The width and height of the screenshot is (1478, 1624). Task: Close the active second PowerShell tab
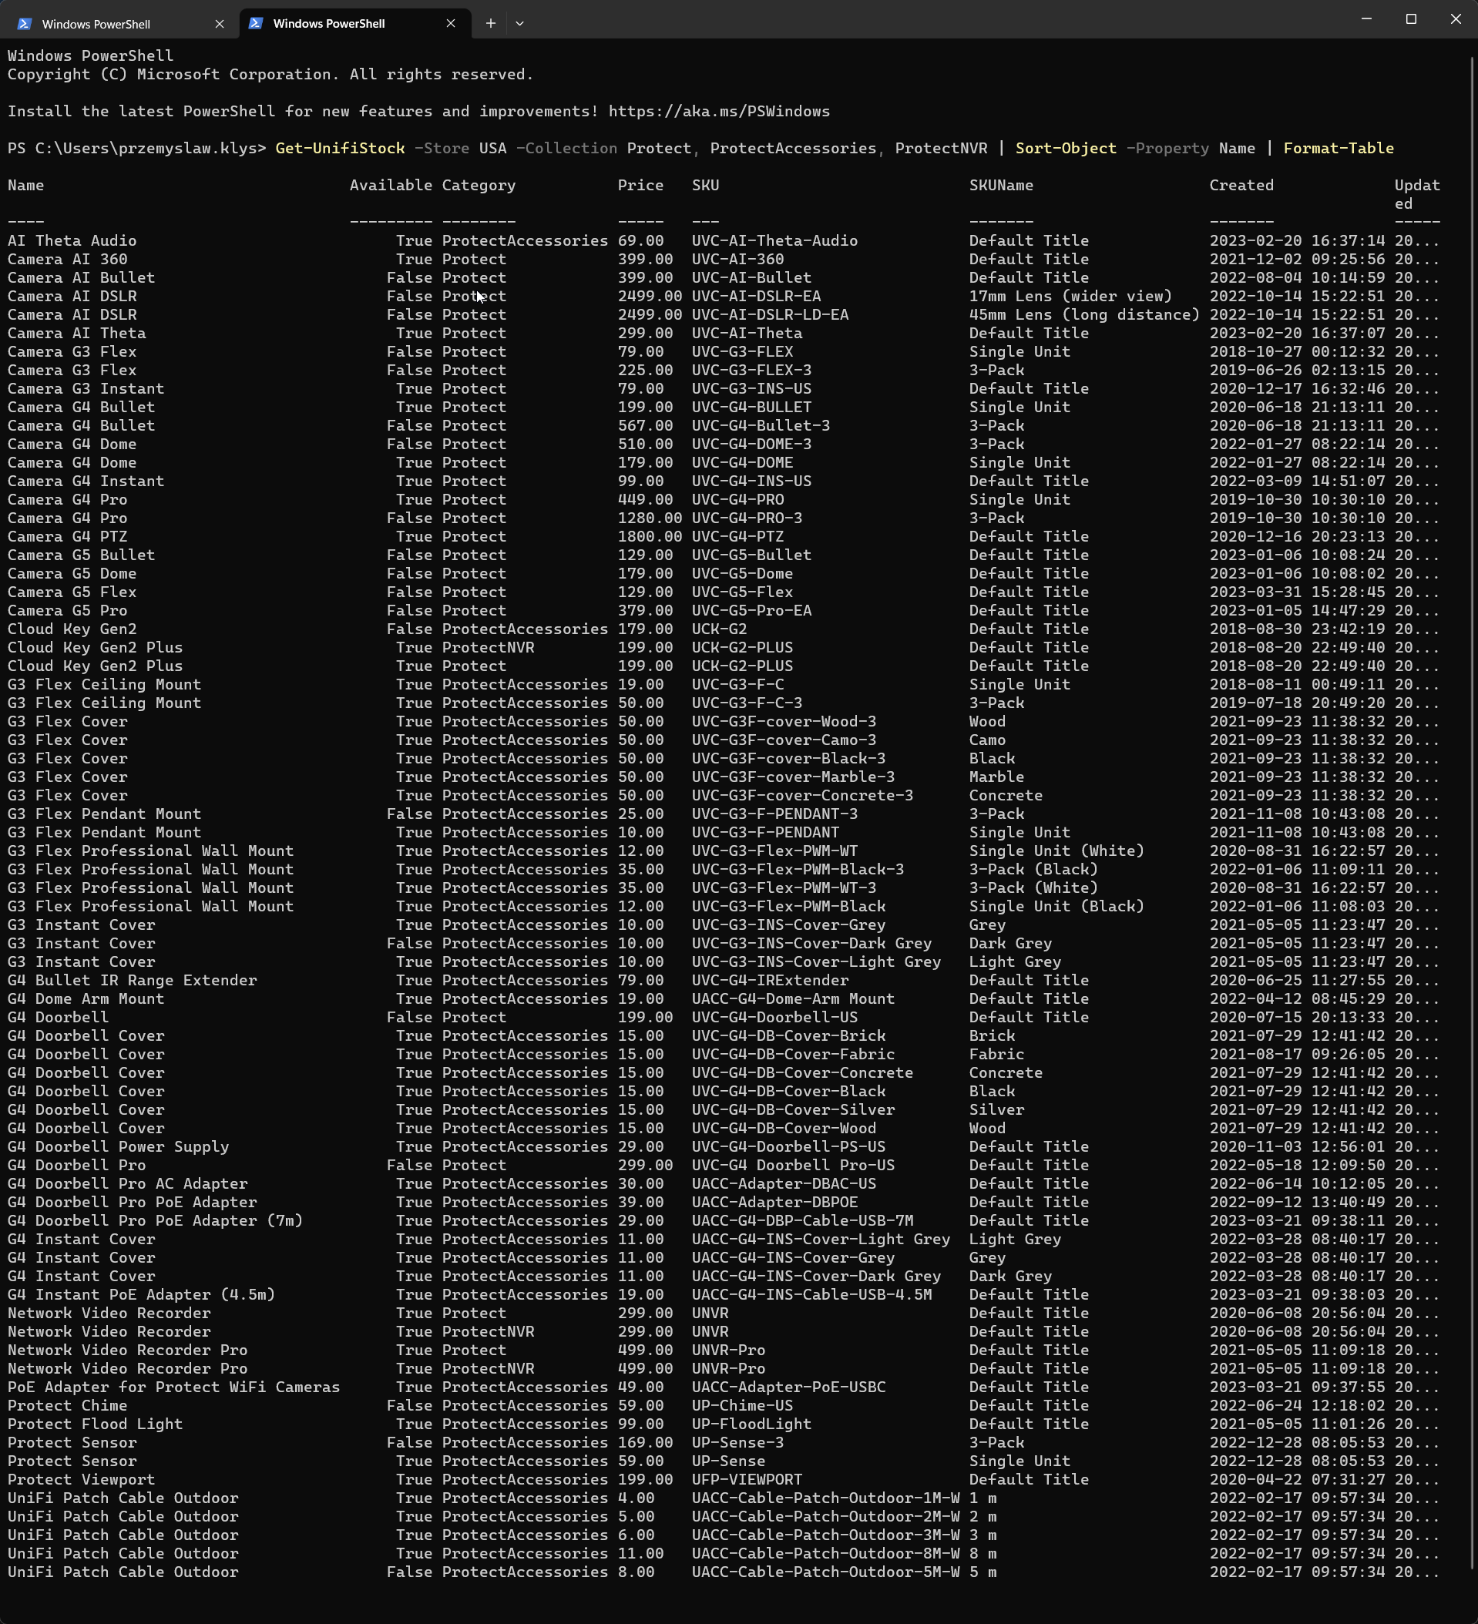(x=451, y=23)
